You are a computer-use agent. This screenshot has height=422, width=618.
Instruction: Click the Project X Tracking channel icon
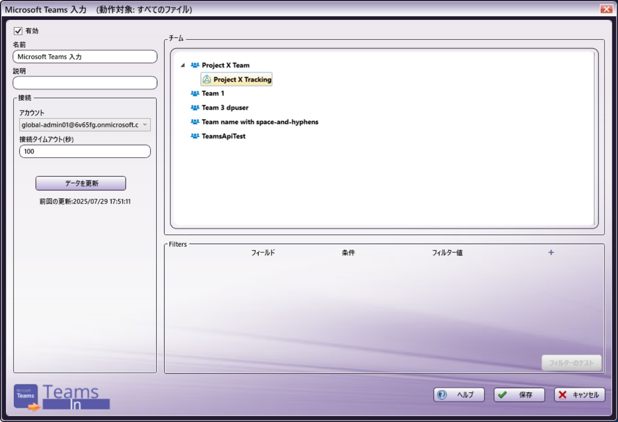point(206,80)
